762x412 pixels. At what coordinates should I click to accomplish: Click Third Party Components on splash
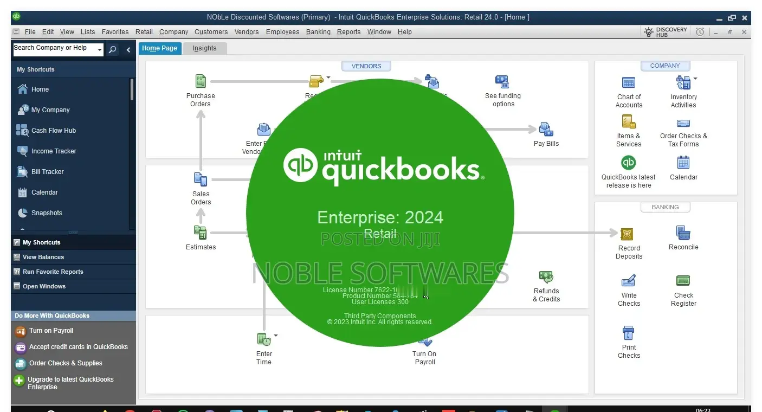(x=380, y=316)
